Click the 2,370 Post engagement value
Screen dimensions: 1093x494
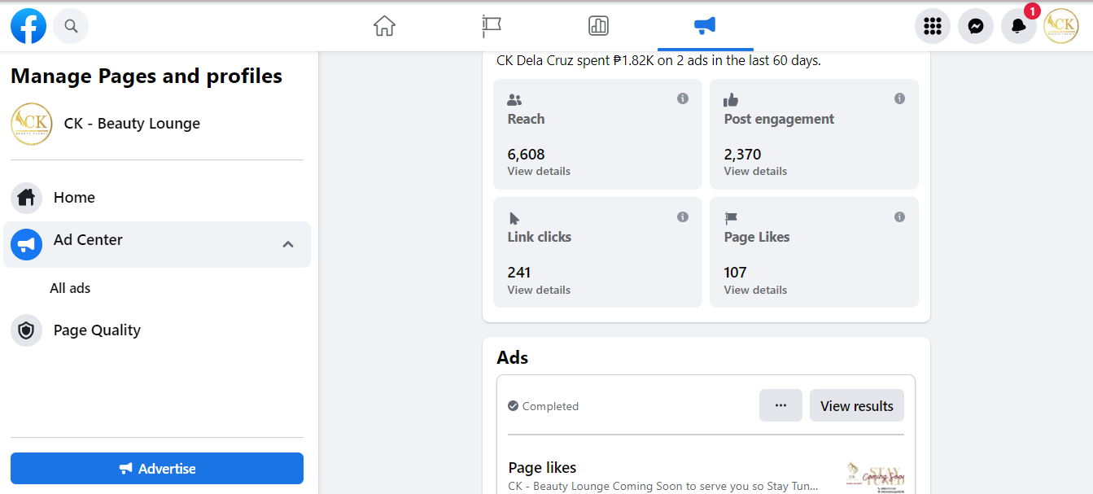pos(742,155)
